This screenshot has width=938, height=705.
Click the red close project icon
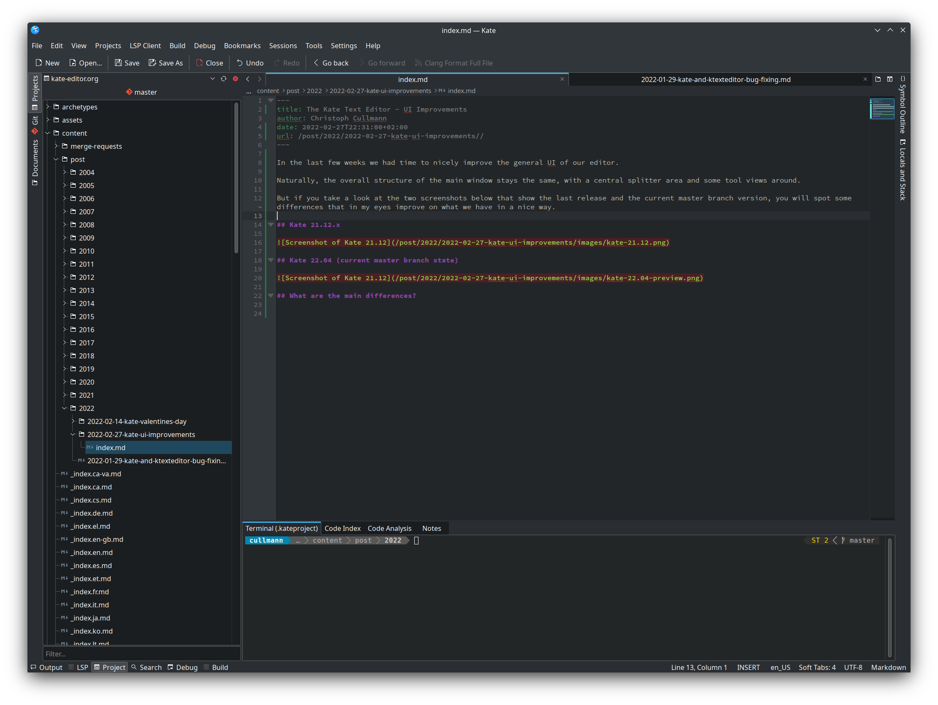pos(235,79)
